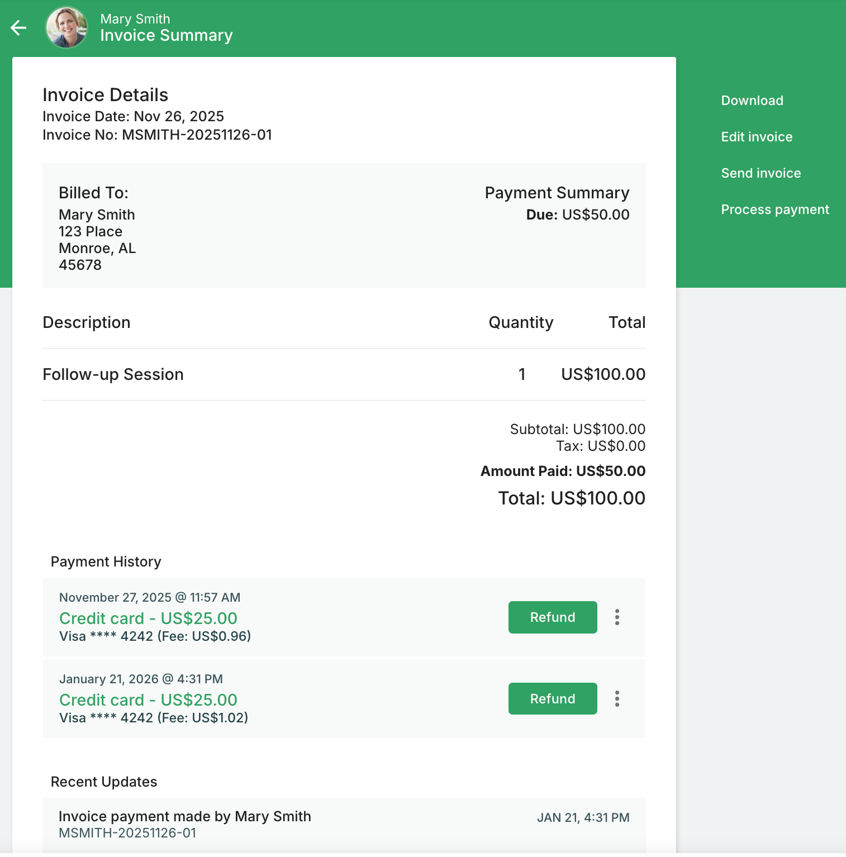Open Edit invoice
846x857 pixels.
tap(756, 137)
